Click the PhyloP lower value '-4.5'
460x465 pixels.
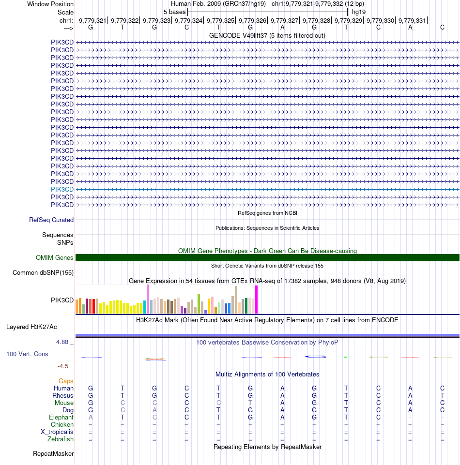tap(63, 366)
